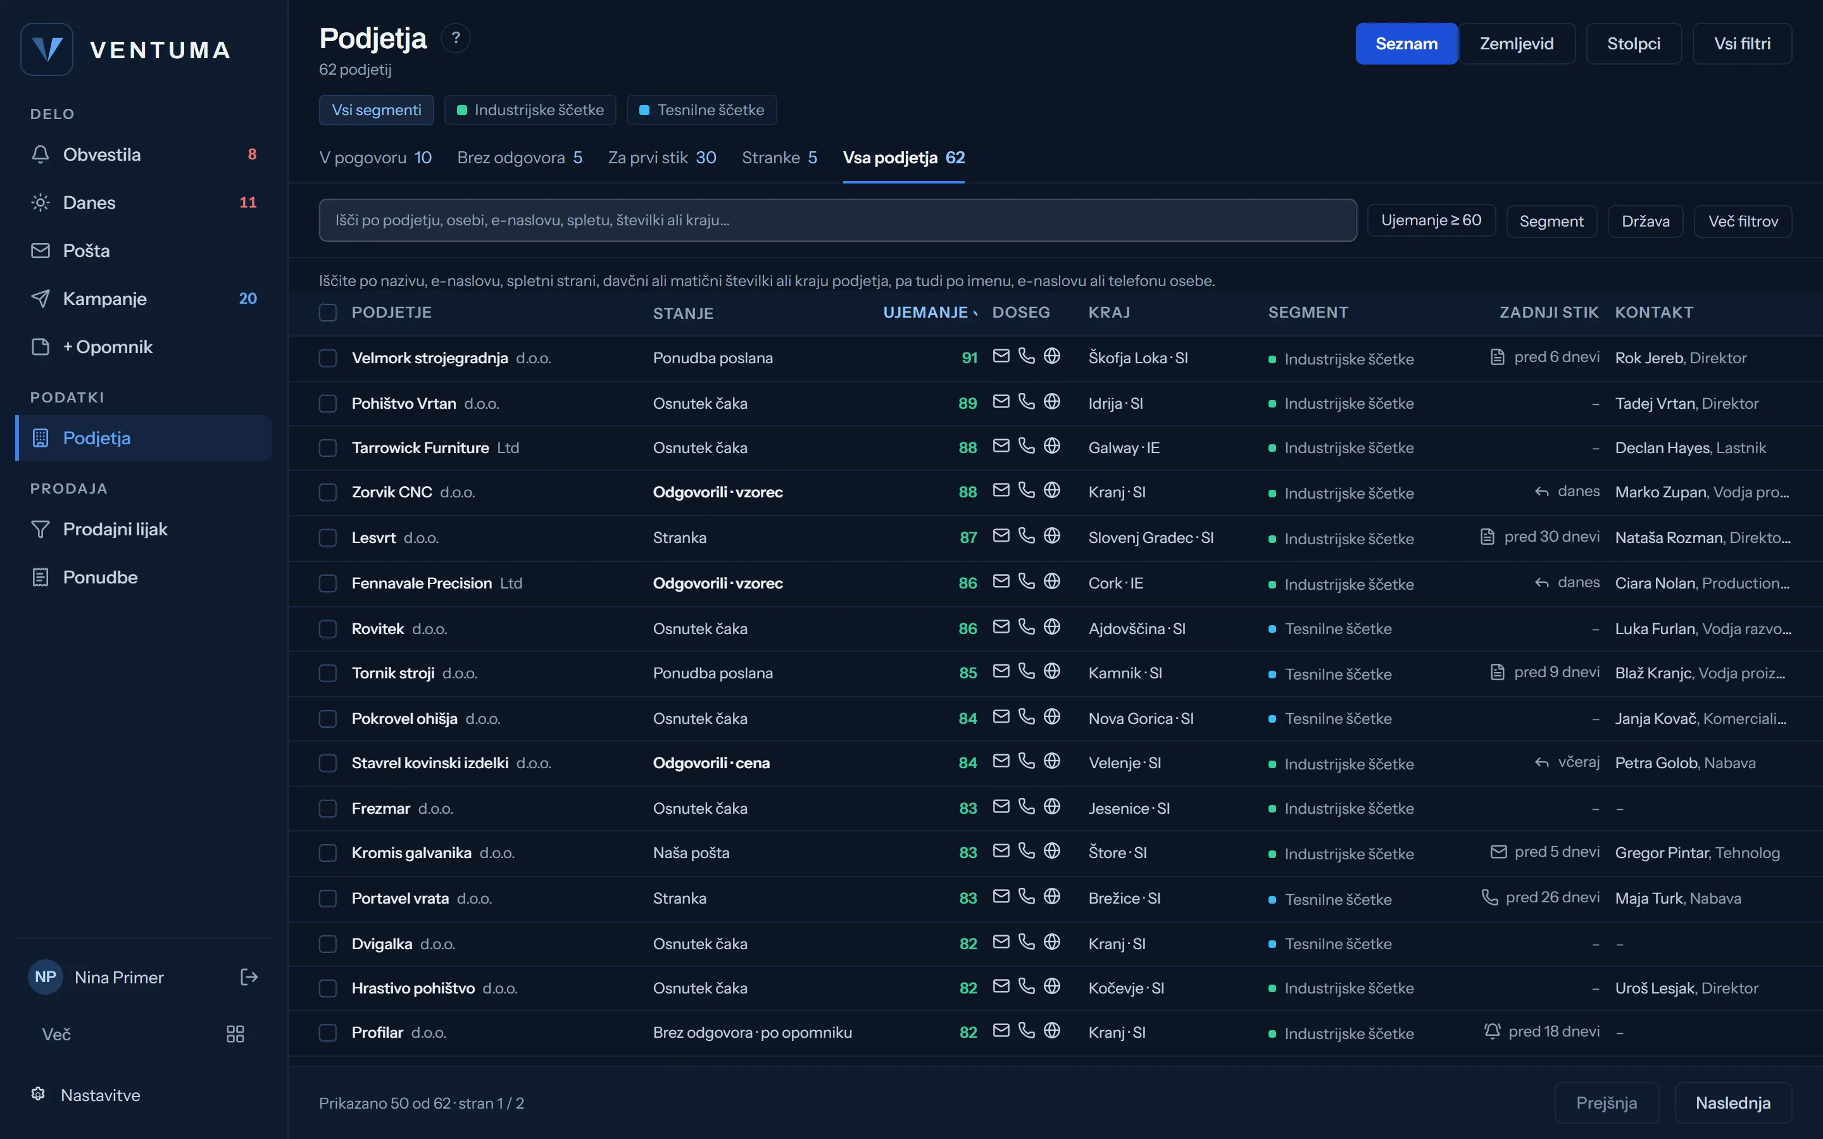Click the email icon in Profilar row
Image resolution: width=1823 pixels, height=1139 pixels.
[1000, 1031]
